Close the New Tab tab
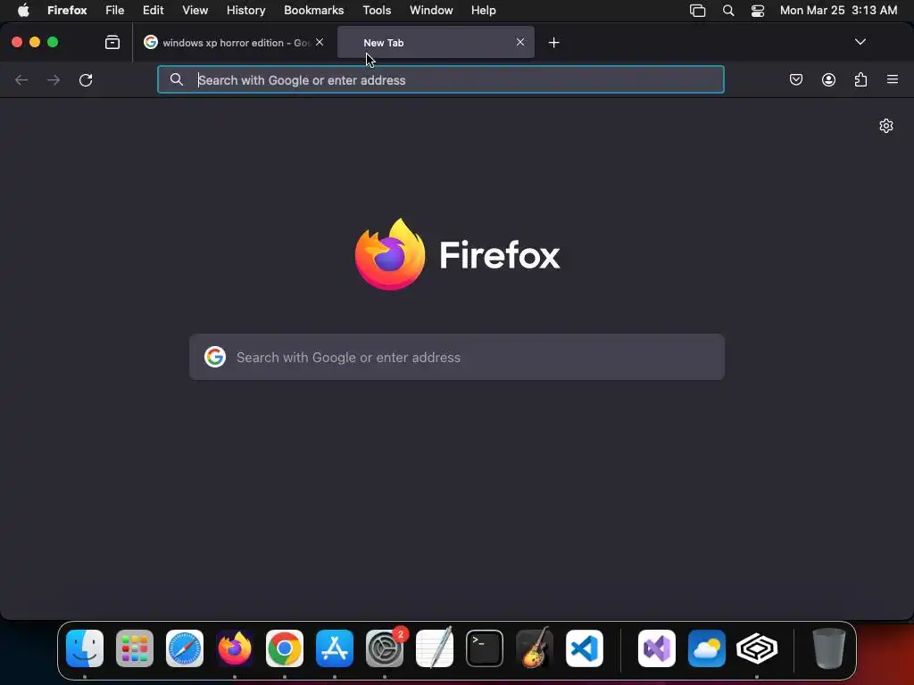This screenshot has height=685, width=914. point(520,42)
